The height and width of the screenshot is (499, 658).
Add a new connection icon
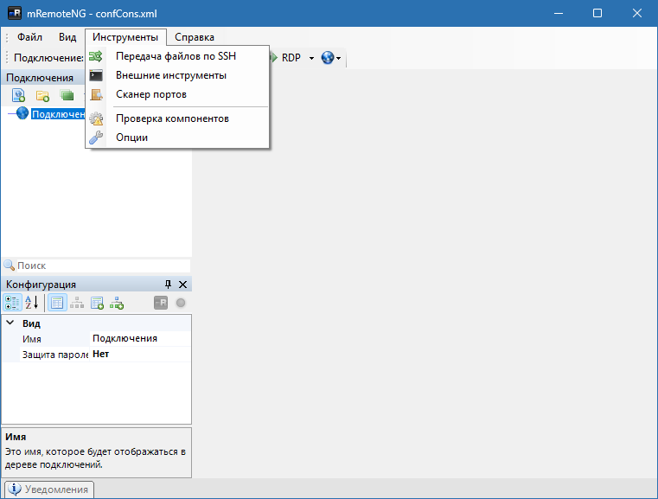tap(18, 96)
